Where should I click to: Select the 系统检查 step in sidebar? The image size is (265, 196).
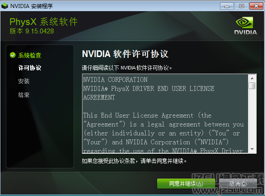tap(29, 55)
